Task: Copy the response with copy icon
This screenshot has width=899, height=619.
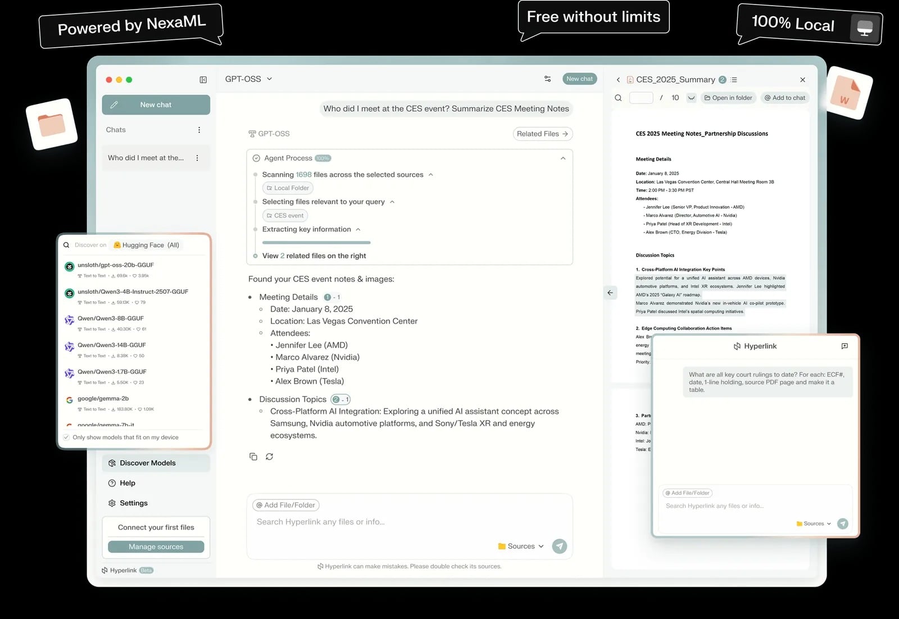Action: 253,457
